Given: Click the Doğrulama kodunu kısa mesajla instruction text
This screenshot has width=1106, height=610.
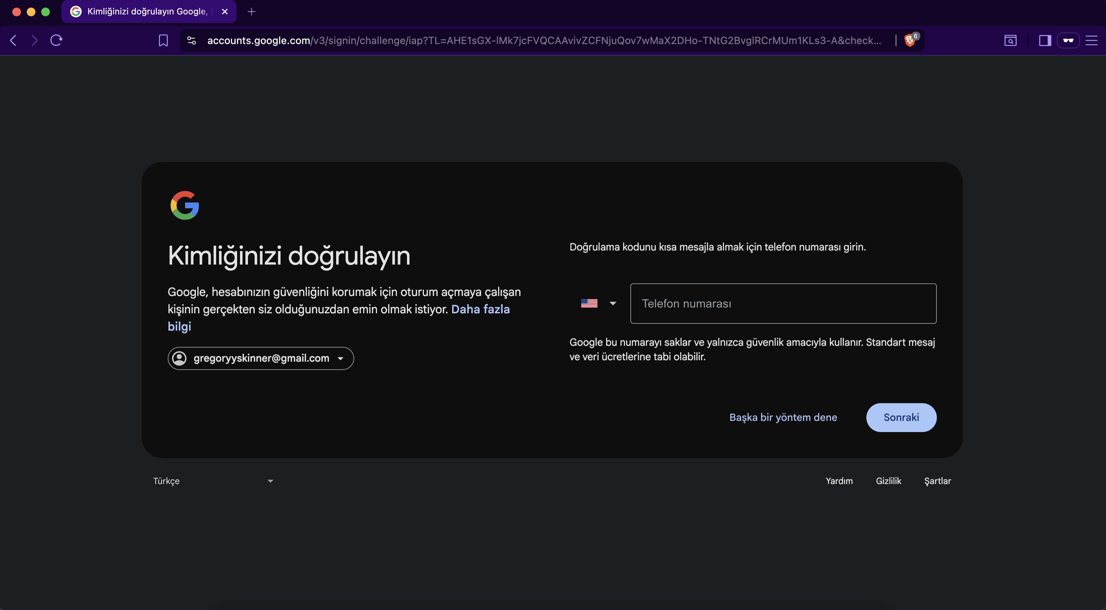Looking at the screenshot, I should click(717, 247).
